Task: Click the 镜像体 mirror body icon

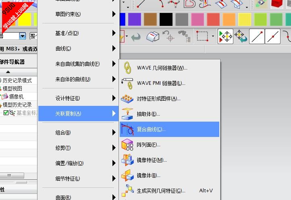Action: [127, 175]
